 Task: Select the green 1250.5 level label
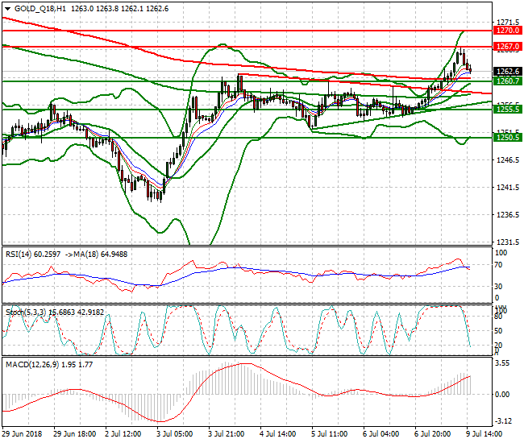[508, 137]
